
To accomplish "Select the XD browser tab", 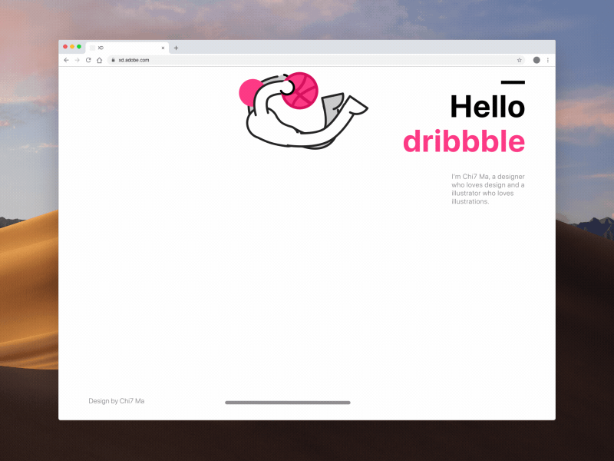I will [x=123, y=48].
